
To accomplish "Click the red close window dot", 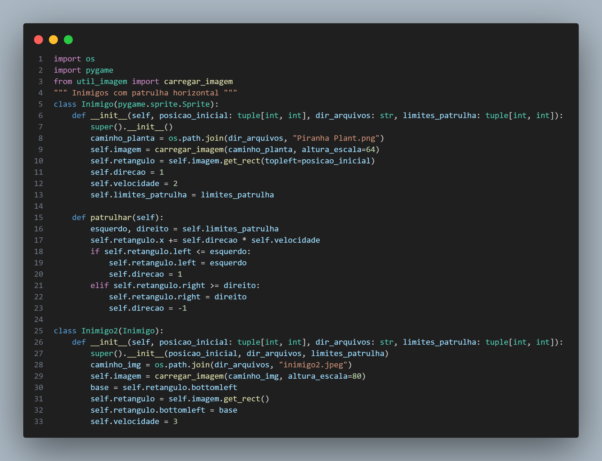I will click(x=38, y=40).
